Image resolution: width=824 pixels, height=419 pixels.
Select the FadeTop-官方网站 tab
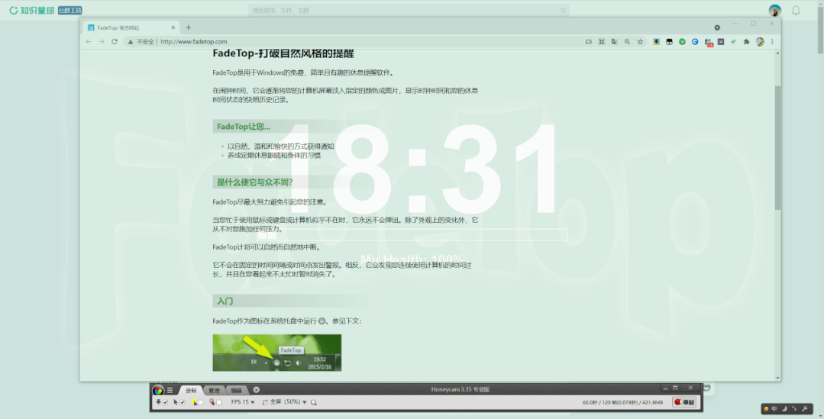tap(131, 27)
